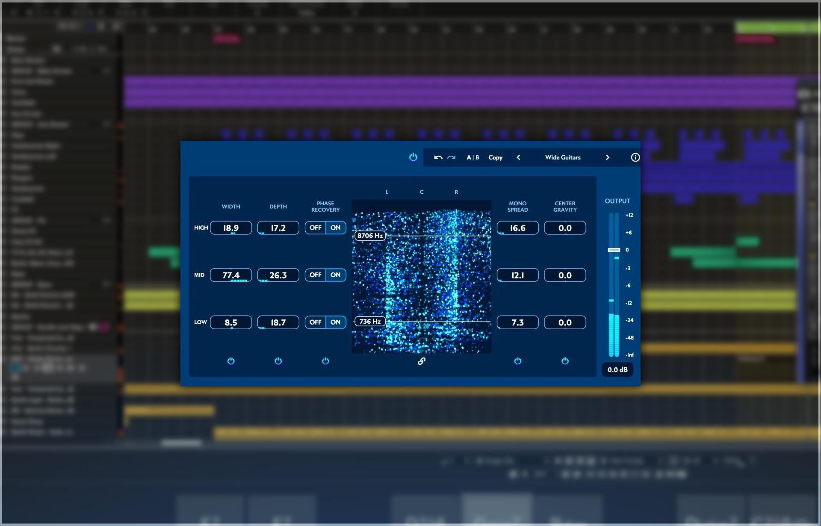The image size is (821, 526).
Task: Turn MID band phase recovery OFF
Action: point(316,275)
